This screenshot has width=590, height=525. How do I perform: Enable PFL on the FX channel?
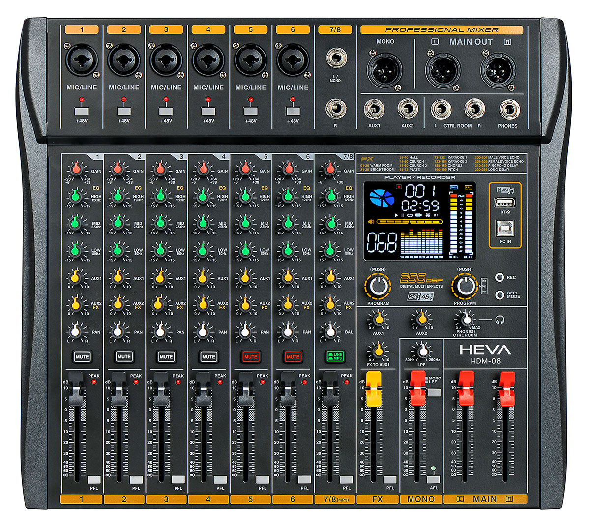pos(390,480)
